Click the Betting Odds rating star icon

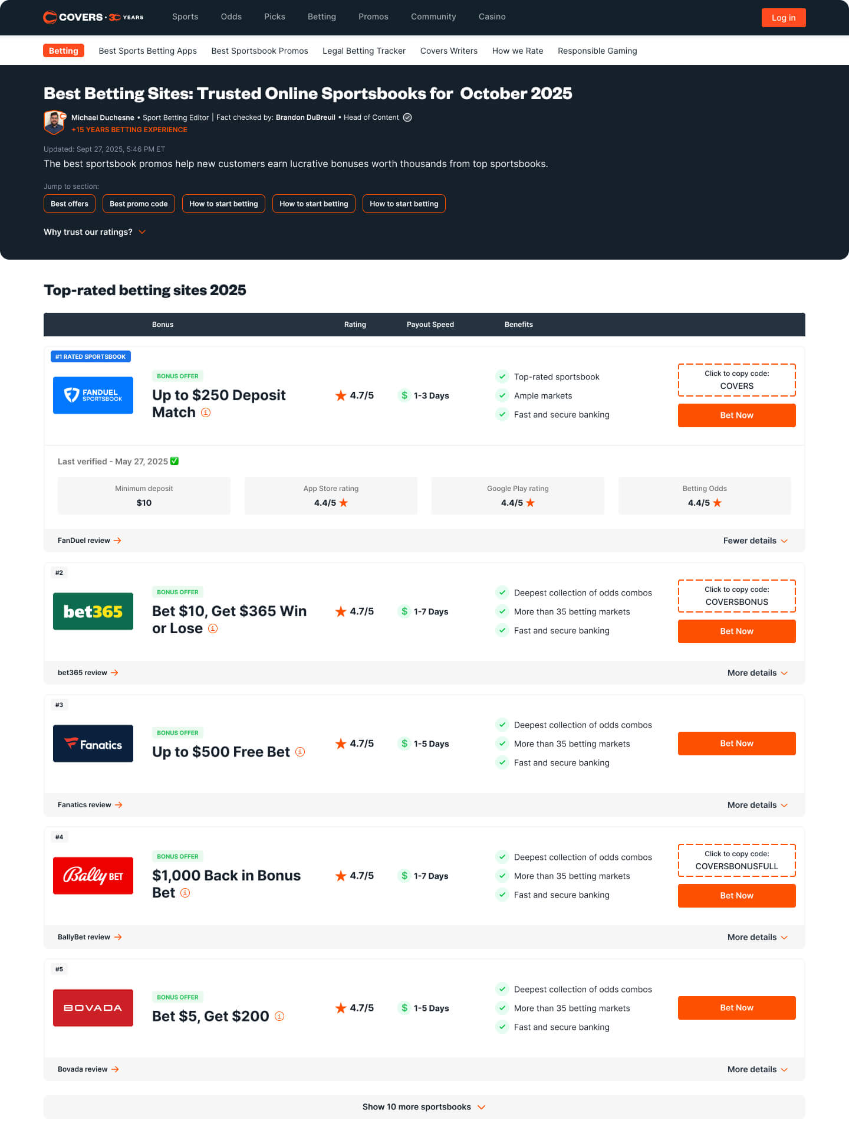coord(718,503)
